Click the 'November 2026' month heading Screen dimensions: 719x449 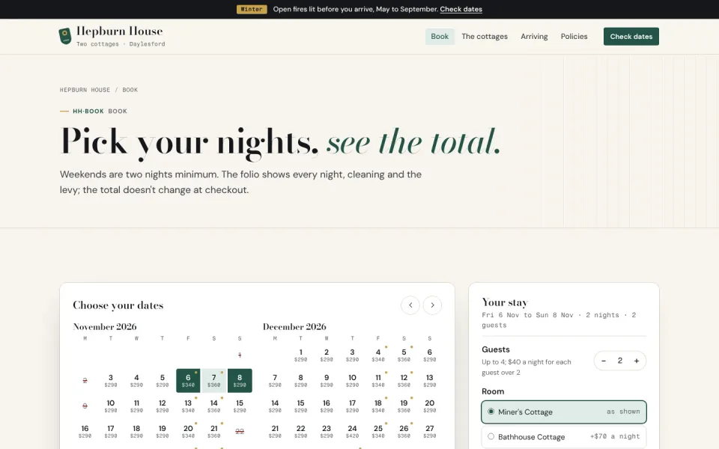pyautogui.click(x=105, y=327)
